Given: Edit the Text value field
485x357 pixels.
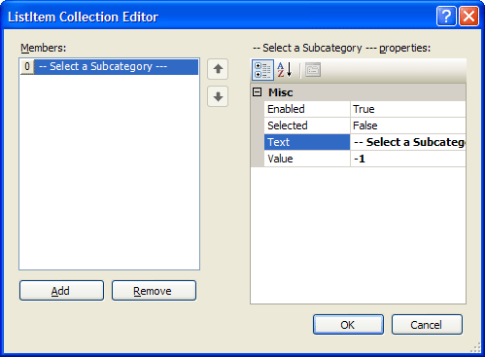Looking at the screenshot, I should pyautogui.click(x=408, y=142).
